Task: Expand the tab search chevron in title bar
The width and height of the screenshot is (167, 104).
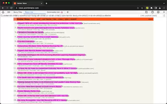Action: point(164,3)
